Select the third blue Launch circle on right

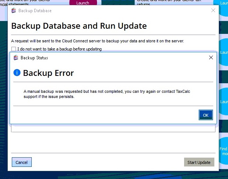[224, 102]
